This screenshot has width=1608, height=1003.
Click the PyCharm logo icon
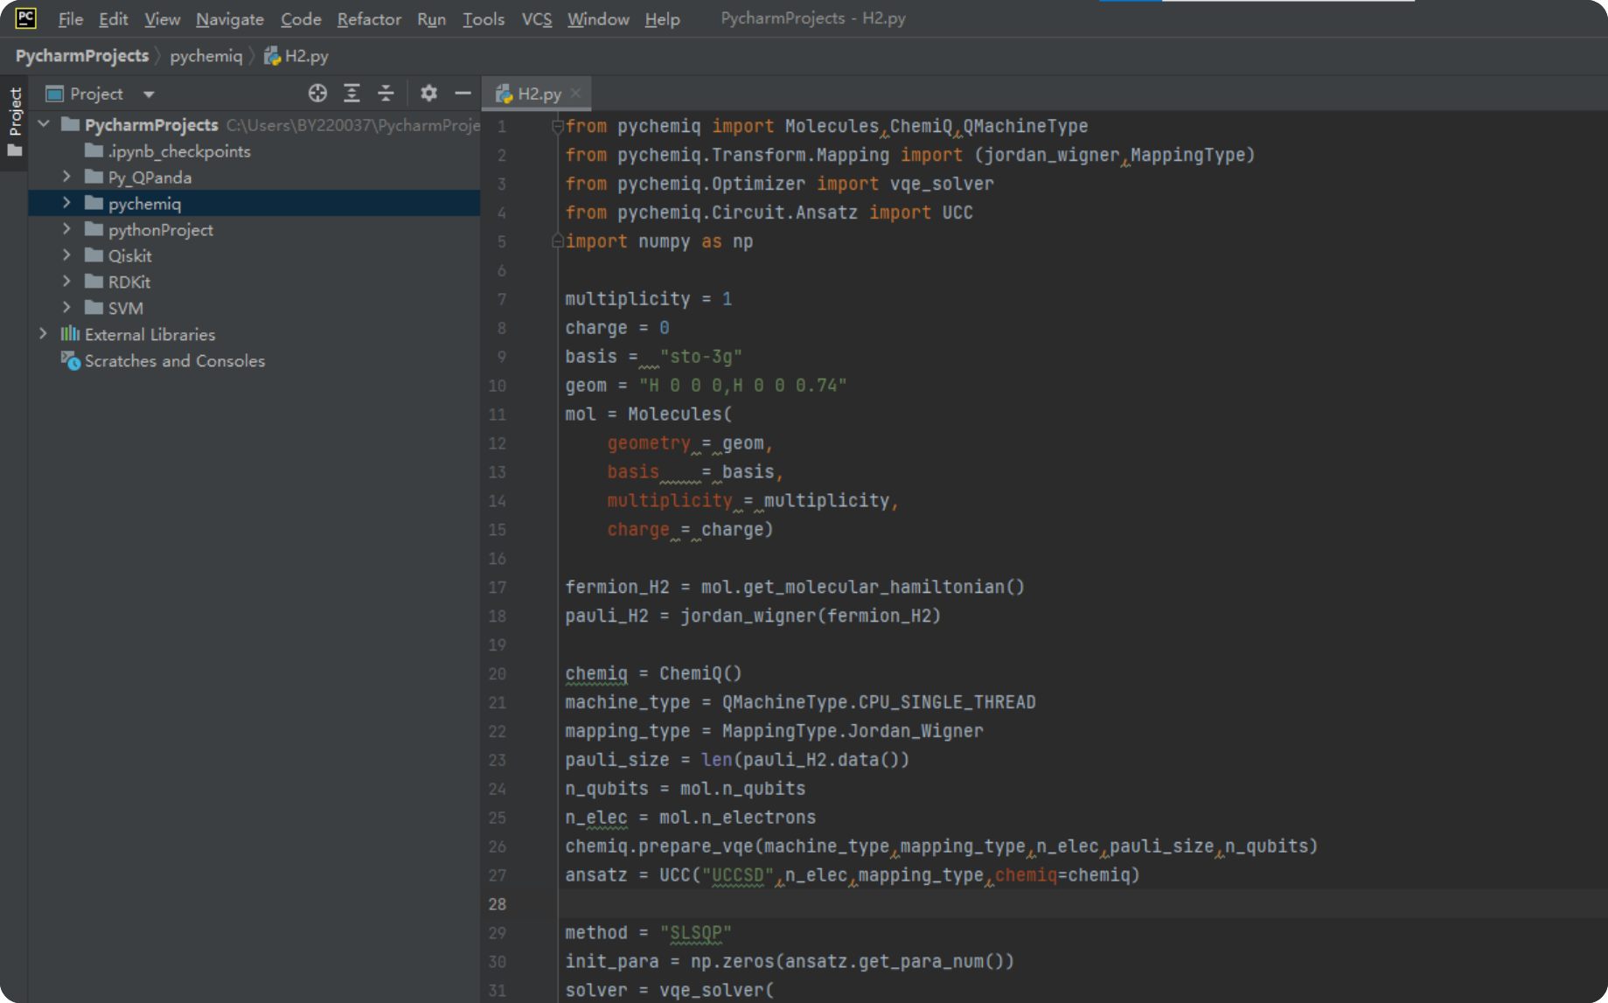pyautogui.click(x=25, y=18)
